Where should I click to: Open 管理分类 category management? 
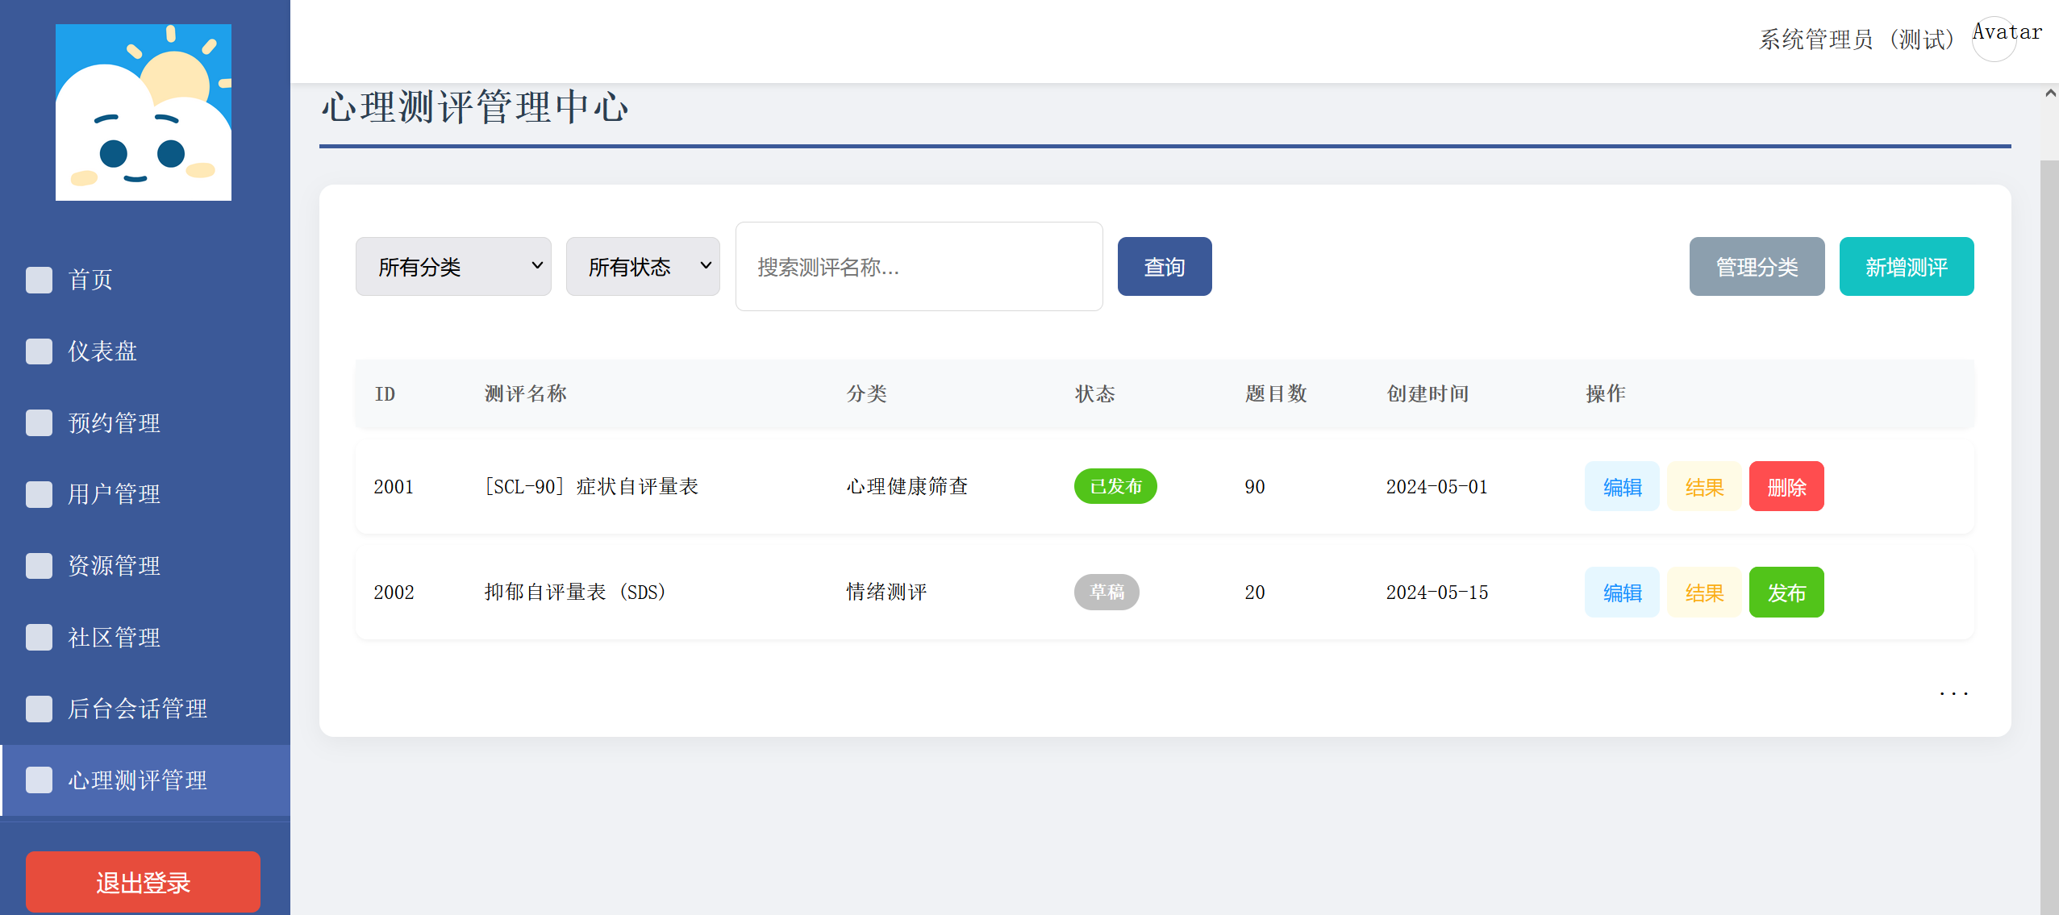click(x=1757, y=267)
